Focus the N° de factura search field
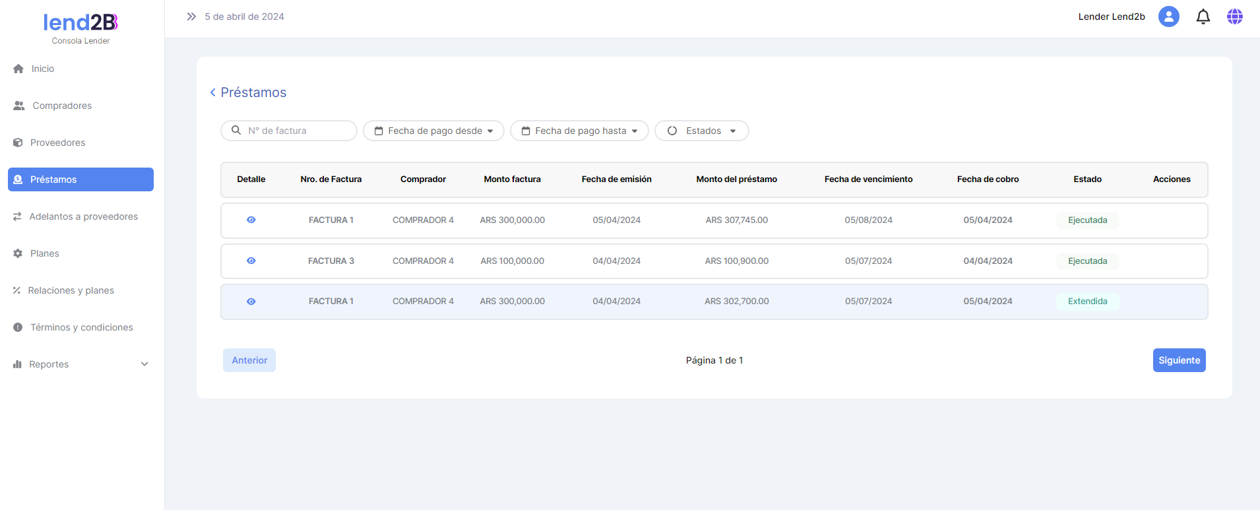 point(297,131)
